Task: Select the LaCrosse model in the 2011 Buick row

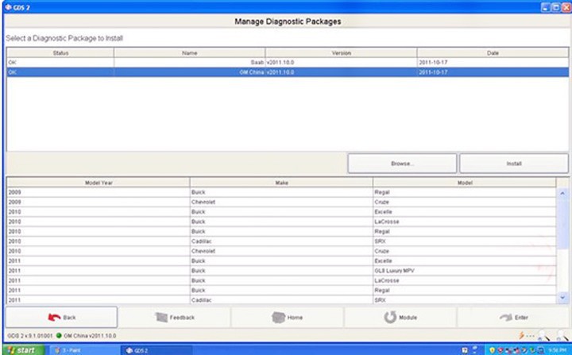Action: point(465,281)
